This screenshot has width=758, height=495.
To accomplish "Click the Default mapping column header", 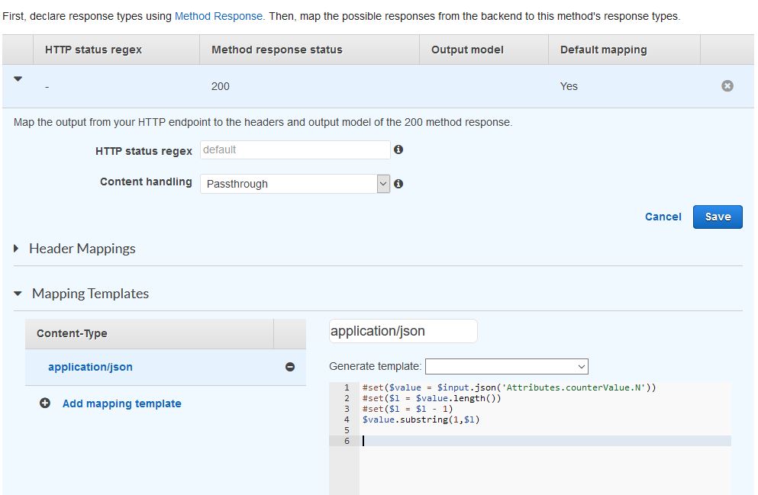I will pos(602,50).
